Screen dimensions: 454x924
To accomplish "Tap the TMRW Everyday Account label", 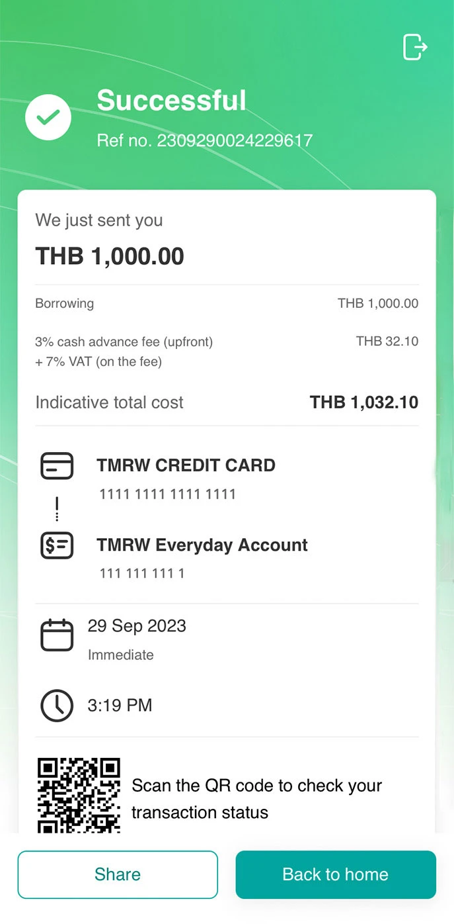I will [202, 545].
